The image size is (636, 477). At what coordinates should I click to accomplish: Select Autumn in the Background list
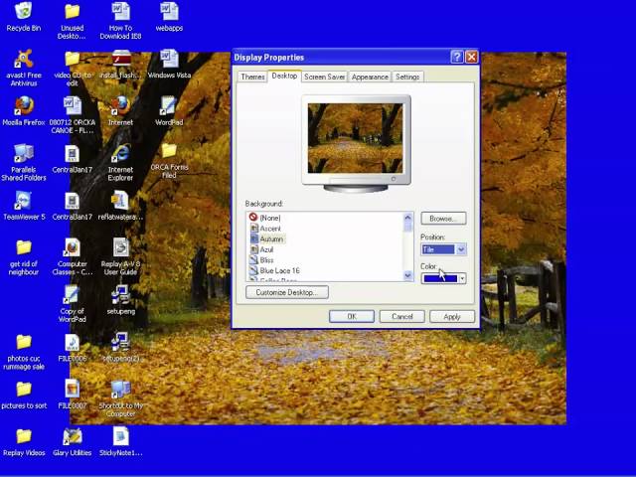tap(271, 238)
